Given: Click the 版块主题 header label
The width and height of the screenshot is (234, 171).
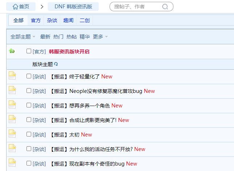Looking at the screenshot, I should (43, 64).
